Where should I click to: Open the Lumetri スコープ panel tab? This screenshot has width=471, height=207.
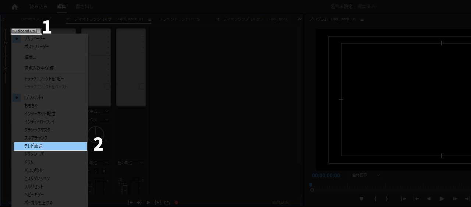click(36, 19)
